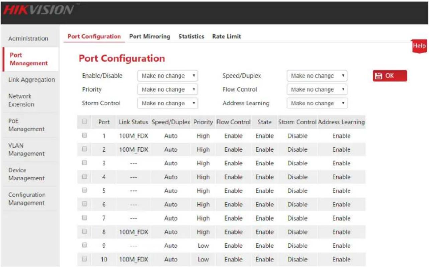Open Link Aggregation in the sidebar
Viewport: 429px width, 267px height.
coord(31,80)
